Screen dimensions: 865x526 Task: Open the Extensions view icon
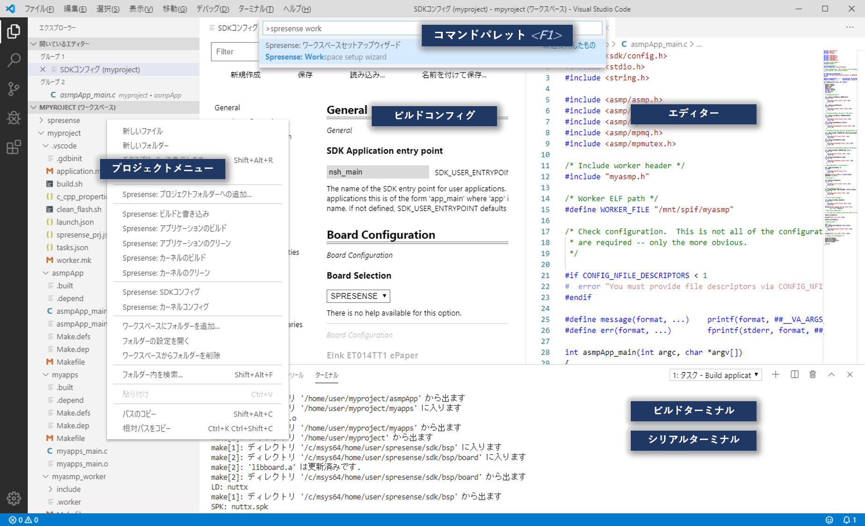click(14, 147)
